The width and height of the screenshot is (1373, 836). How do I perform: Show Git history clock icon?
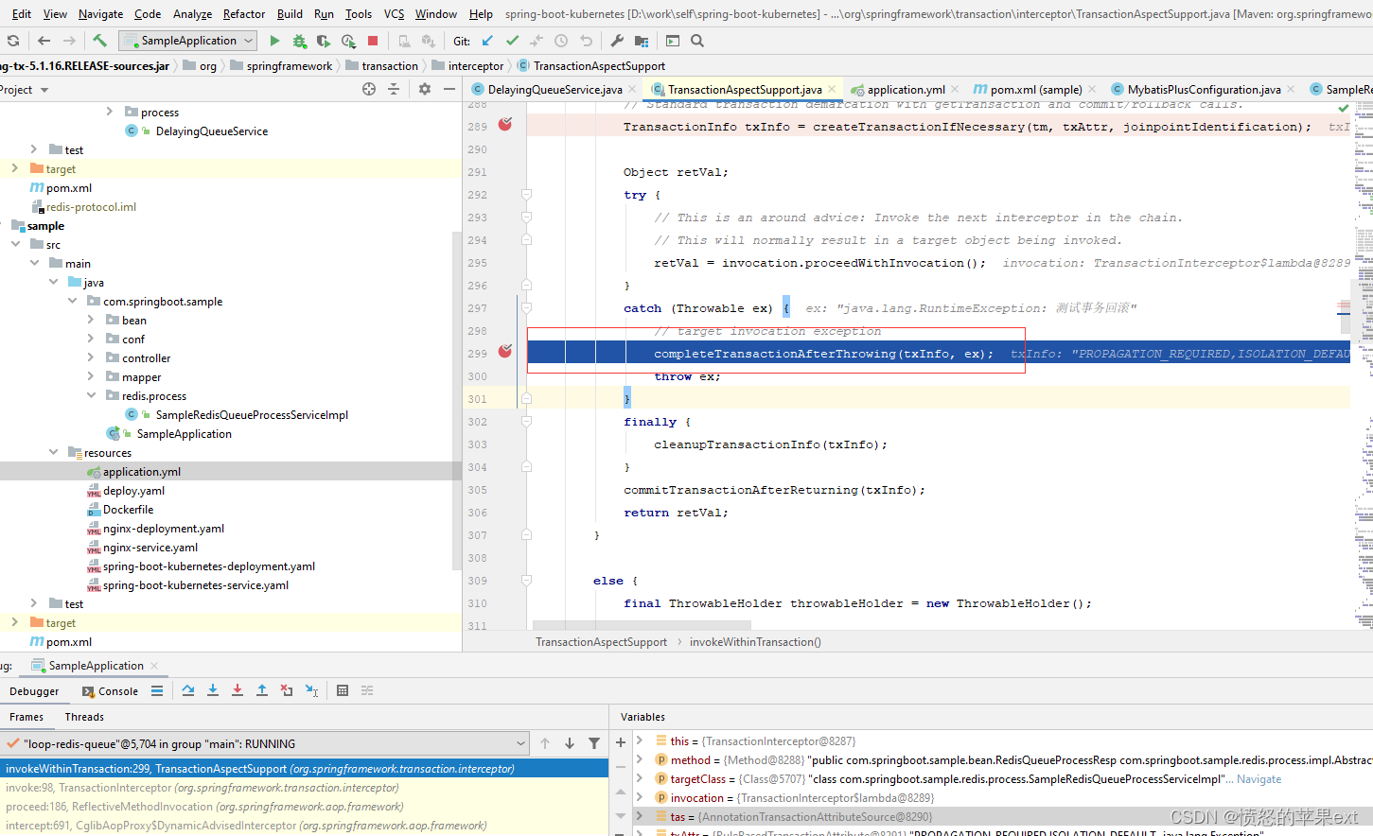[x=561, y=41]
